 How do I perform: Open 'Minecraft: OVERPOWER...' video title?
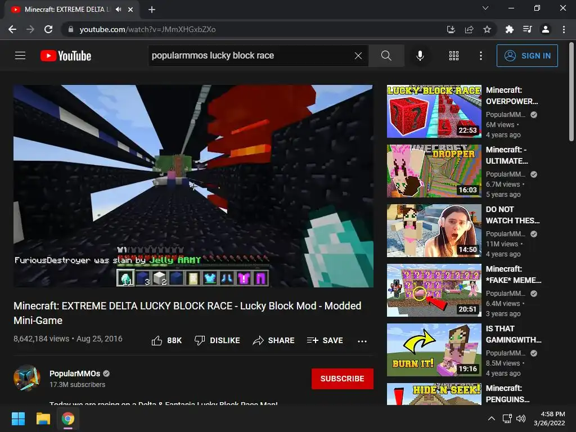point(512,96)
